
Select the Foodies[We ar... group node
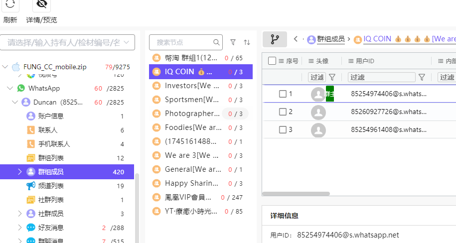coord(201,127)
